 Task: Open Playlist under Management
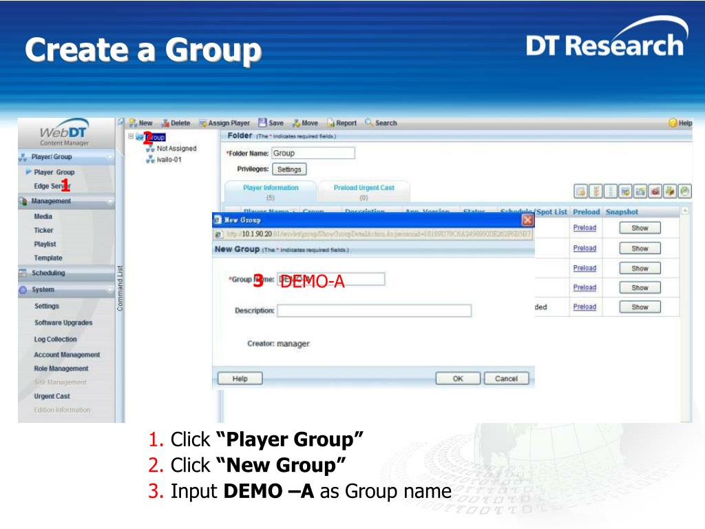(45, 245)
